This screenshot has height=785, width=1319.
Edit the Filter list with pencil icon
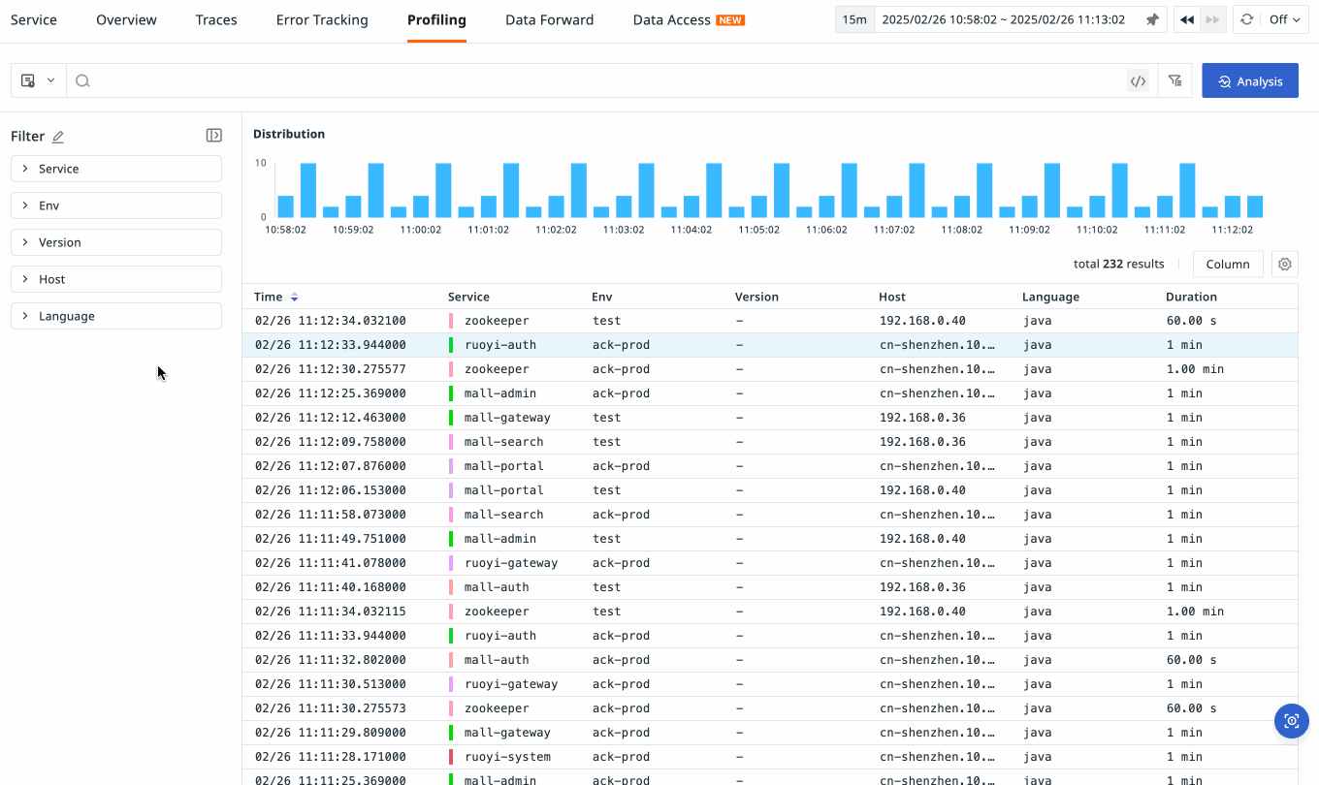pyautogui.click(x=58, y=137)
